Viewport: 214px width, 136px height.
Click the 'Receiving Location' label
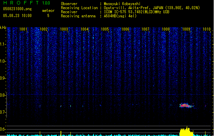(79, 8)
